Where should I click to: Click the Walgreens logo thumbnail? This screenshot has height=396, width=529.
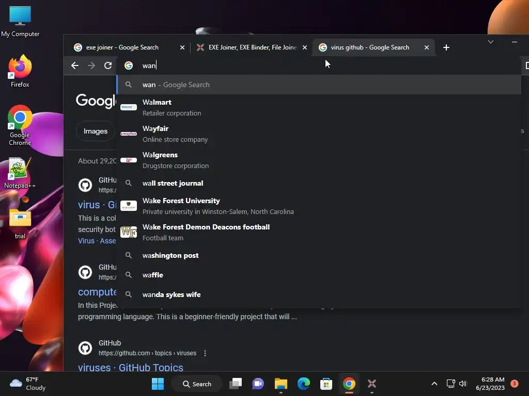(x=129, y=160)
